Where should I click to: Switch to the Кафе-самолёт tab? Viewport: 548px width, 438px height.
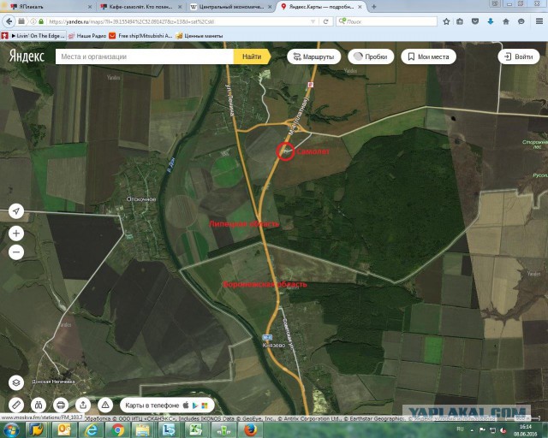tap(140, 7)
